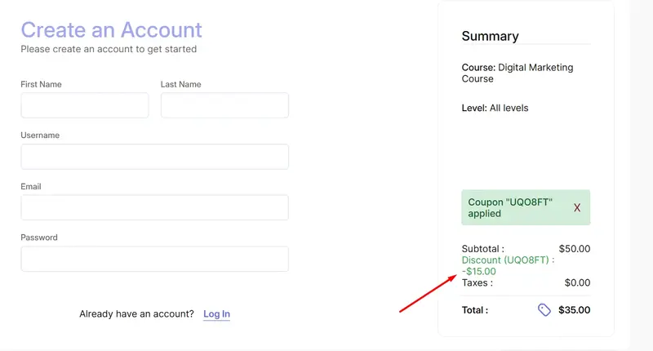Select the Username text field
The width and height of the screenshot is (653, 351).
coord(154,157)
